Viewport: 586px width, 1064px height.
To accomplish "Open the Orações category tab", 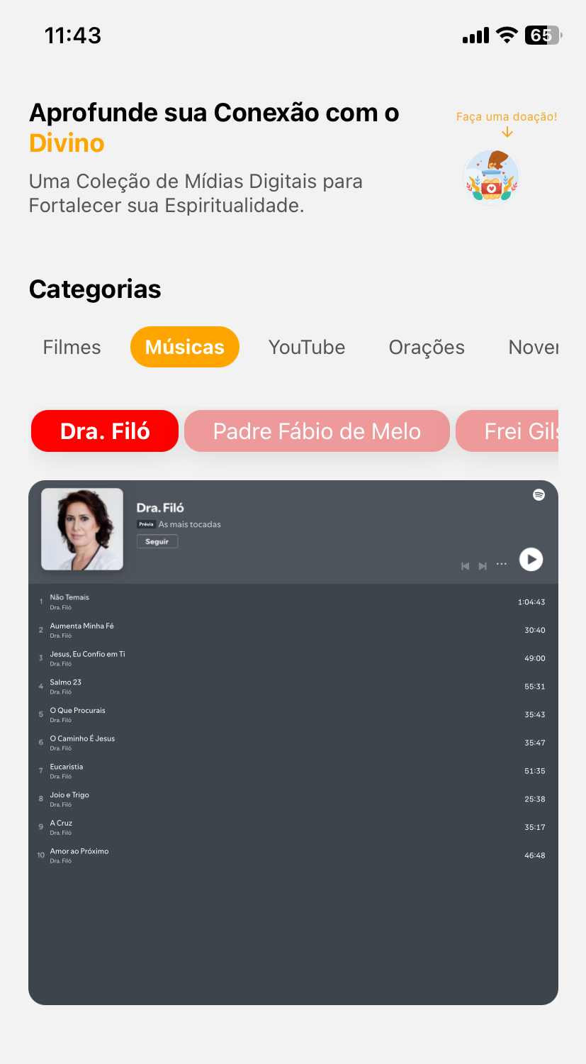I will coord(427,347).
